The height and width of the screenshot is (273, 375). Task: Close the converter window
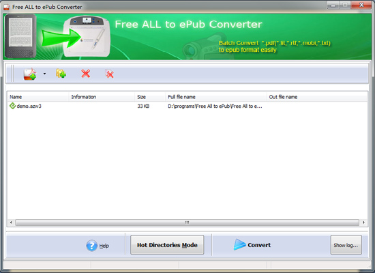(x=361, y=5)
